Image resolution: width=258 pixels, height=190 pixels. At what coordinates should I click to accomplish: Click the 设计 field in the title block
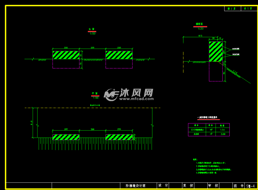tap(163, 186)
